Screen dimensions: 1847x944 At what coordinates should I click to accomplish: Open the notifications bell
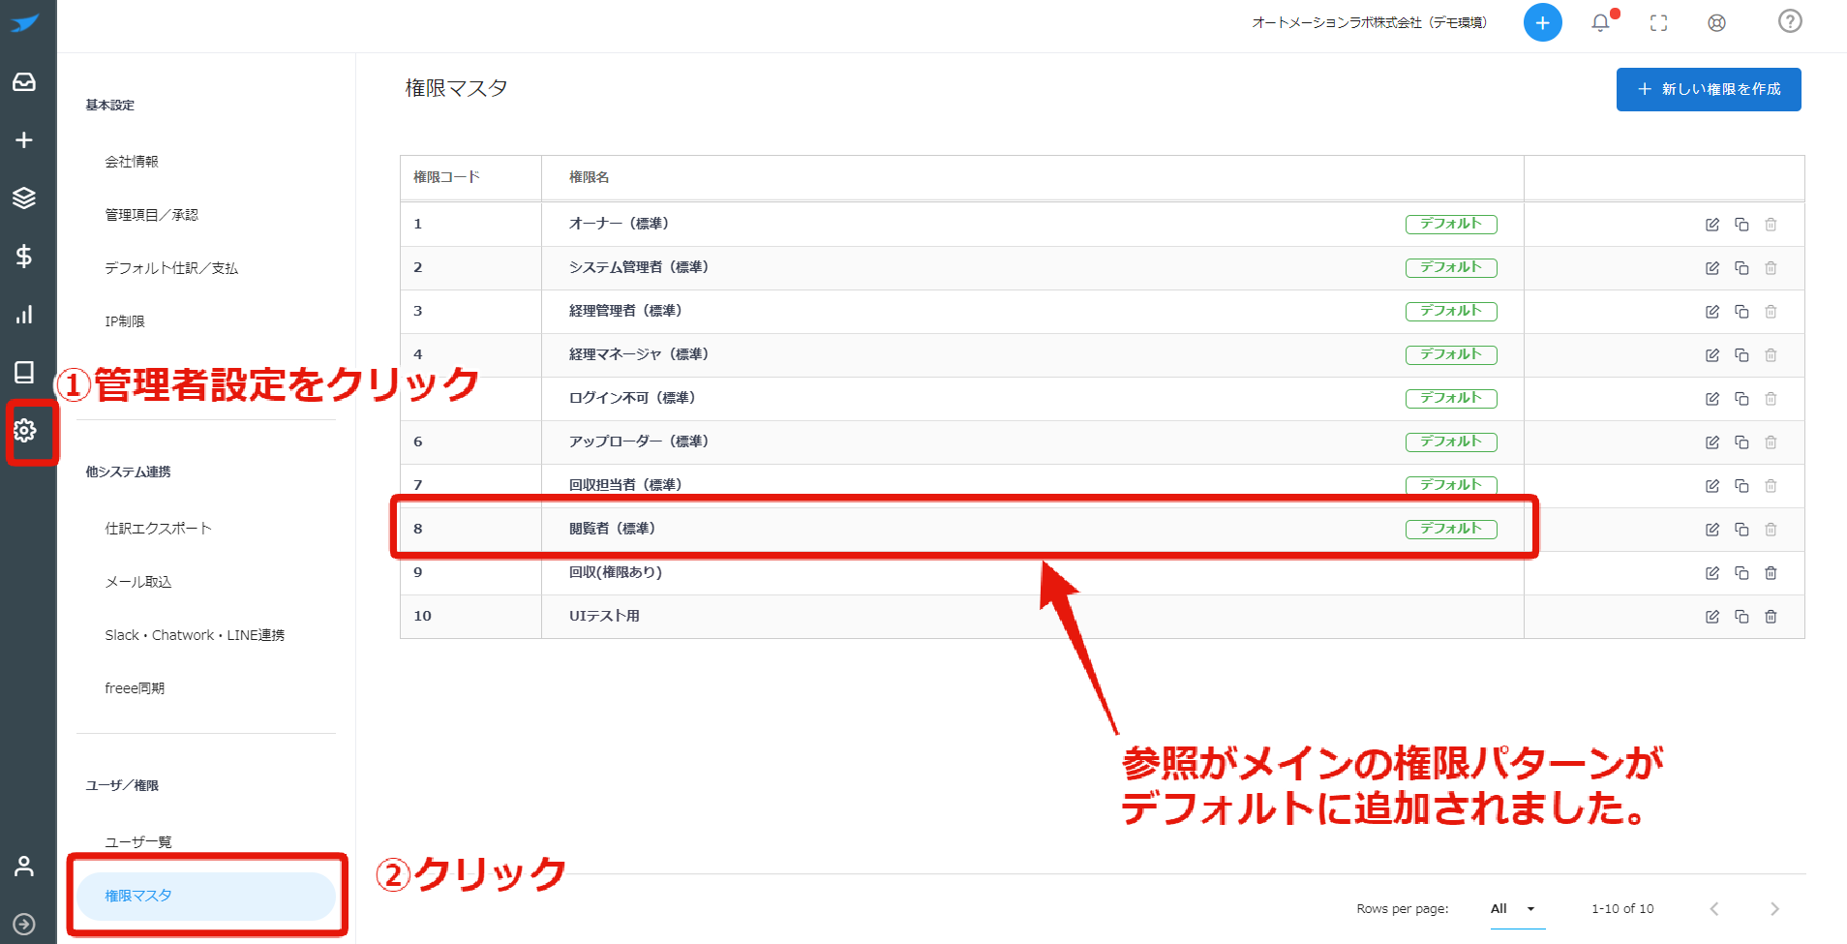(1601, 22)
